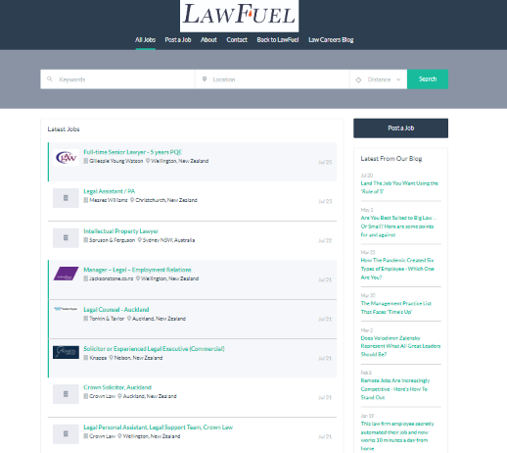The width and height of the screenshot is (507, 453).
Task: Open Legal Assistant / PA job
Action: [x=109, y=191]
